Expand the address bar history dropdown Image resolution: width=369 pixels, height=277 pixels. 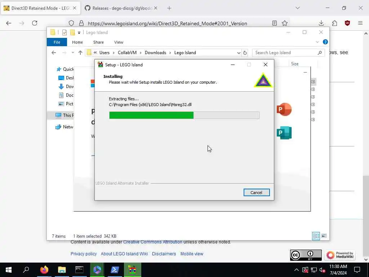(239, 53)
